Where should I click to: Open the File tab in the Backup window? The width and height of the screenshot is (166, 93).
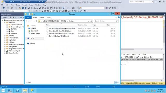pyautogui.click(x=28, y=18)
